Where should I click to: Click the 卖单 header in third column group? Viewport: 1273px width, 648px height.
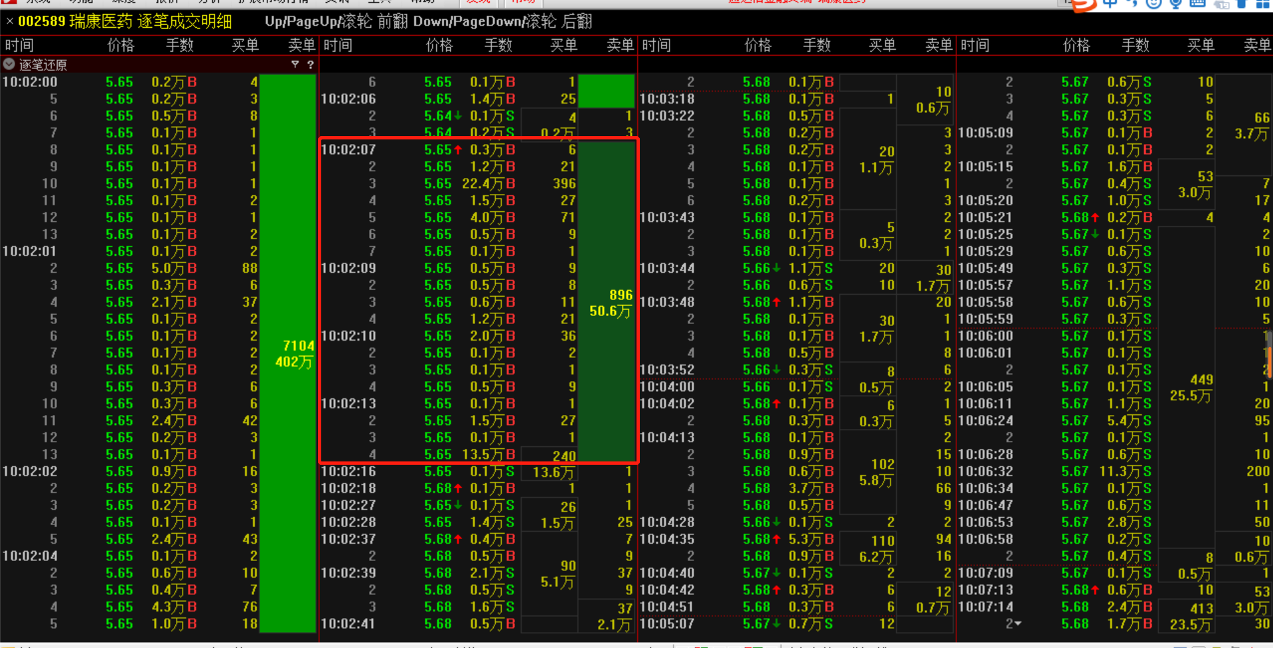pyautogui.click(x=938, y=45)
